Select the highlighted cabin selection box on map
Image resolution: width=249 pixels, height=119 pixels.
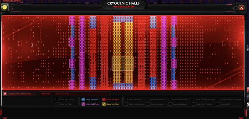(123, 64)
